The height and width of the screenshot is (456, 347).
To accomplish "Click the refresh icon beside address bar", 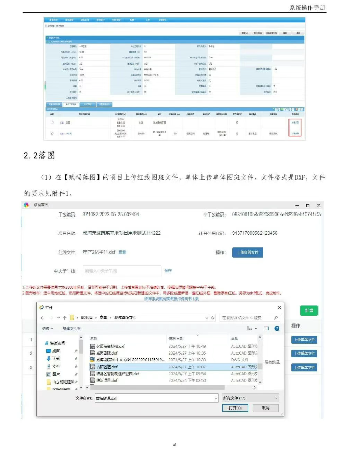I will coord(213,318).
